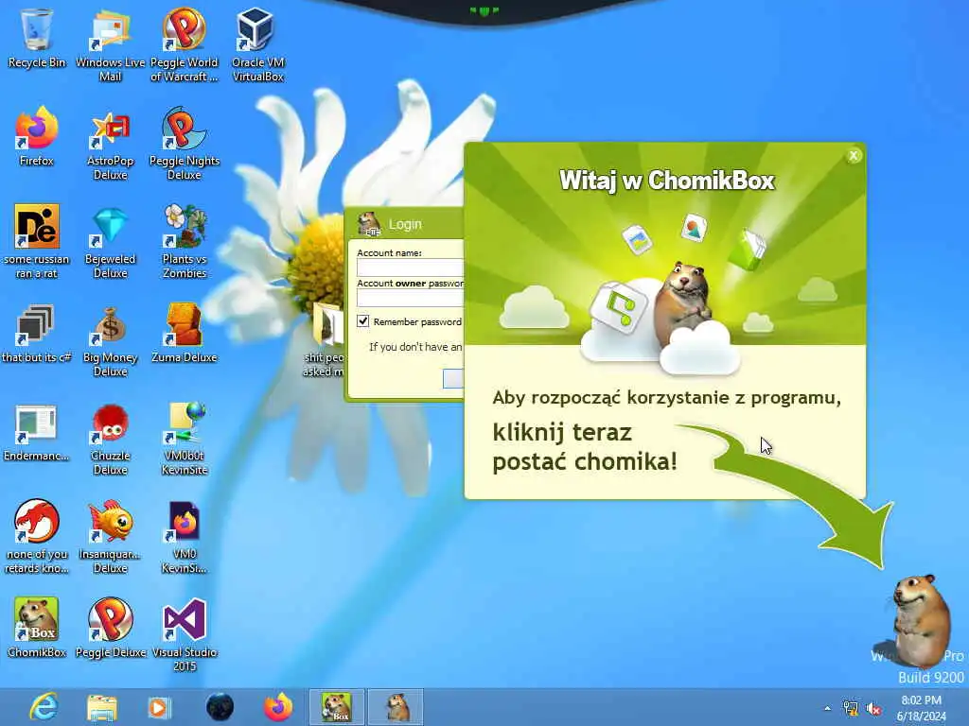969x726 pixels.
Task: Switch to hamster taskbar window button
Action: [396, 707]
